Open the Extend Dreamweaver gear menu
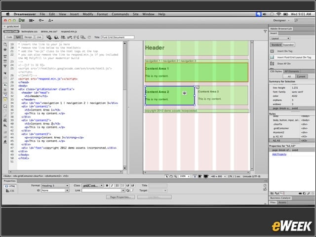 click(41, 20)
